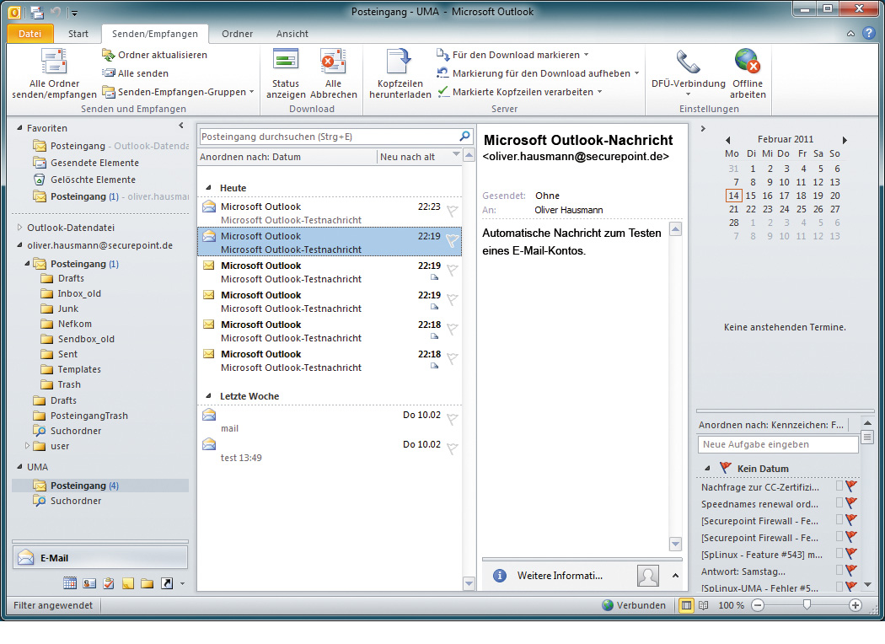Click the Alle senden ribbon command

coord(135,73)
